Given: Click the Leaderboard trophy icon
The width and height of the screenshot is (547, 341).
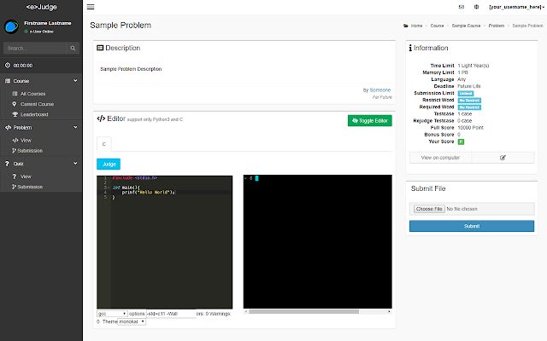Looking at the screenshot, I should coord(15,114).
